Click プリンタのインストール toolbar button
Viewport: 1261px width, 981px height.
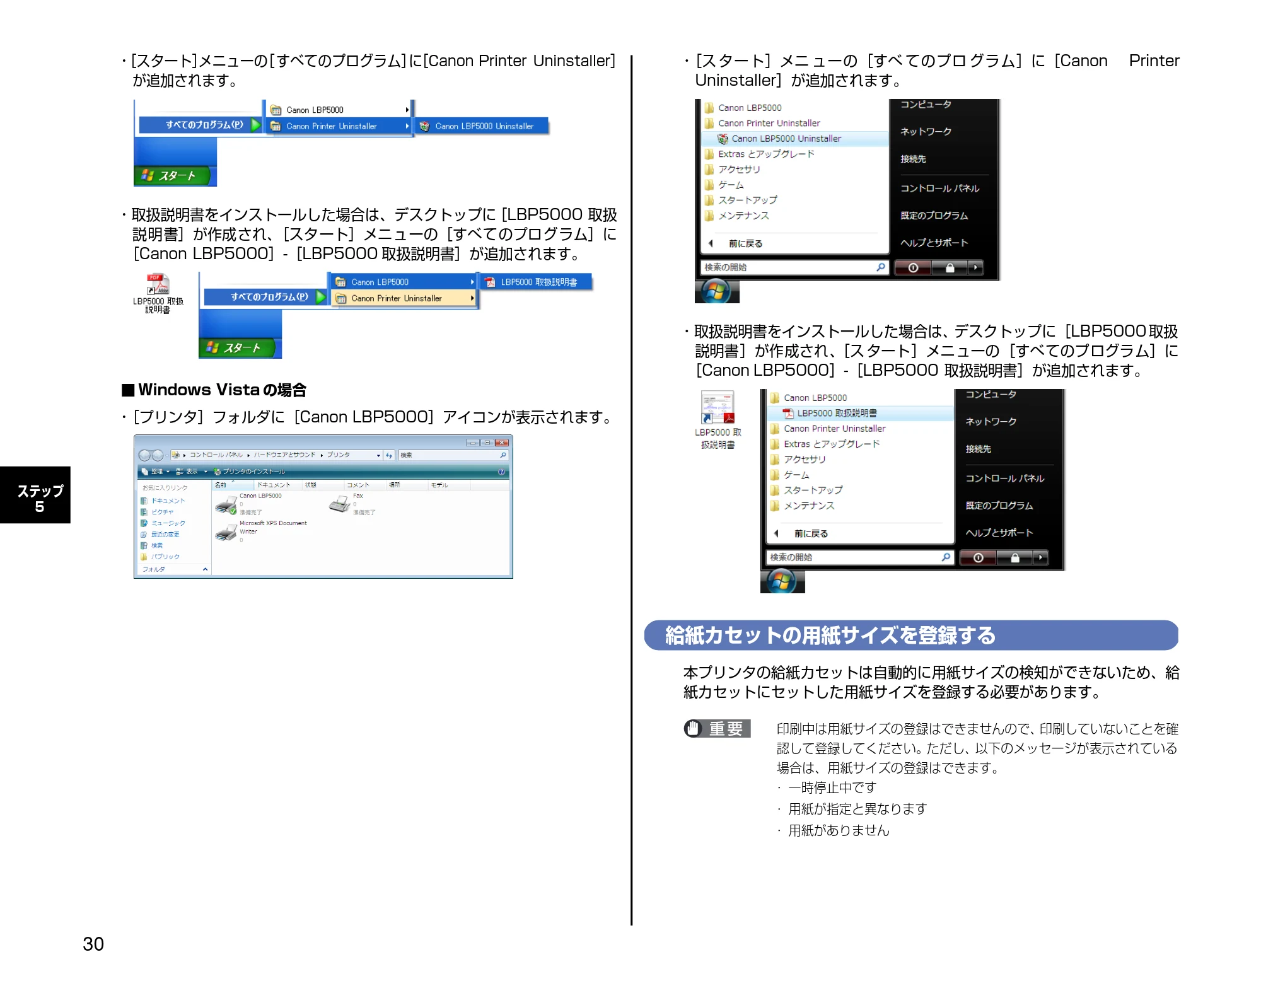(x=250, y=472)
